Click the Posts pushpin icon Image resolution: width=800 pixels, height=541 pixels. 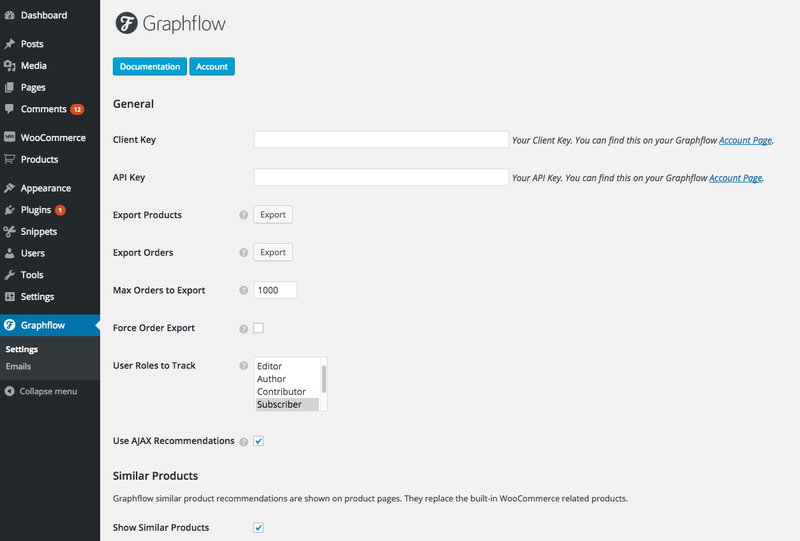pyautogui.click(x=10, y=44)
